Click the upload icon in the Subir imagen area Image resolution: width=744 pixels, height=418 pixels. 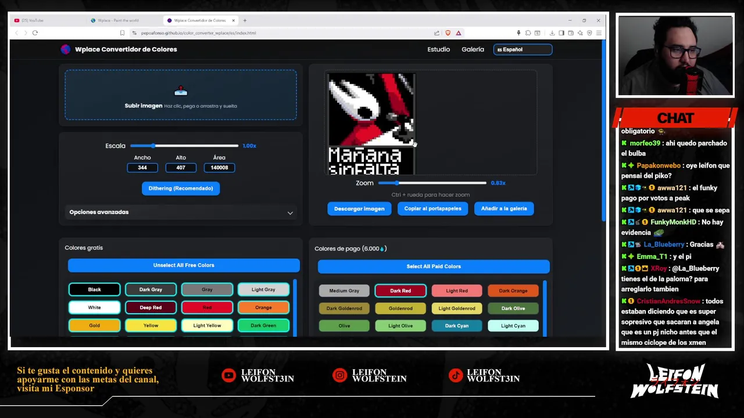tap(181, 91)
